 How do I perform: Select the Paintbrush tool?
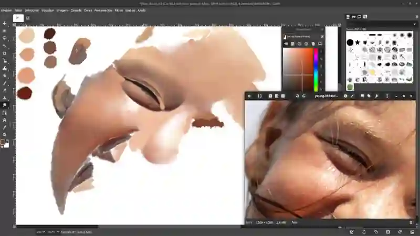(x=5, y=83)
